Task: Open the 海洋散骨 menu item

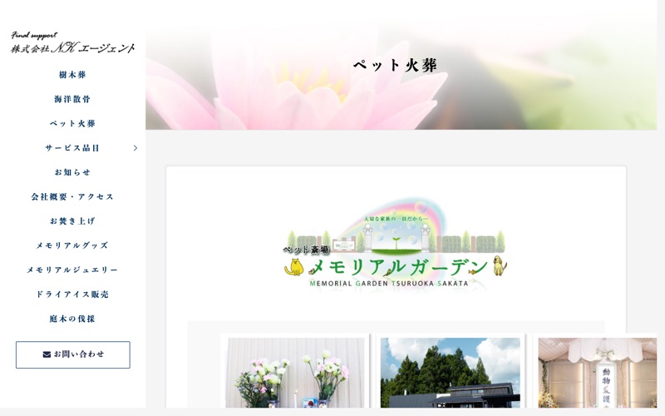Action: click(72, 99)
